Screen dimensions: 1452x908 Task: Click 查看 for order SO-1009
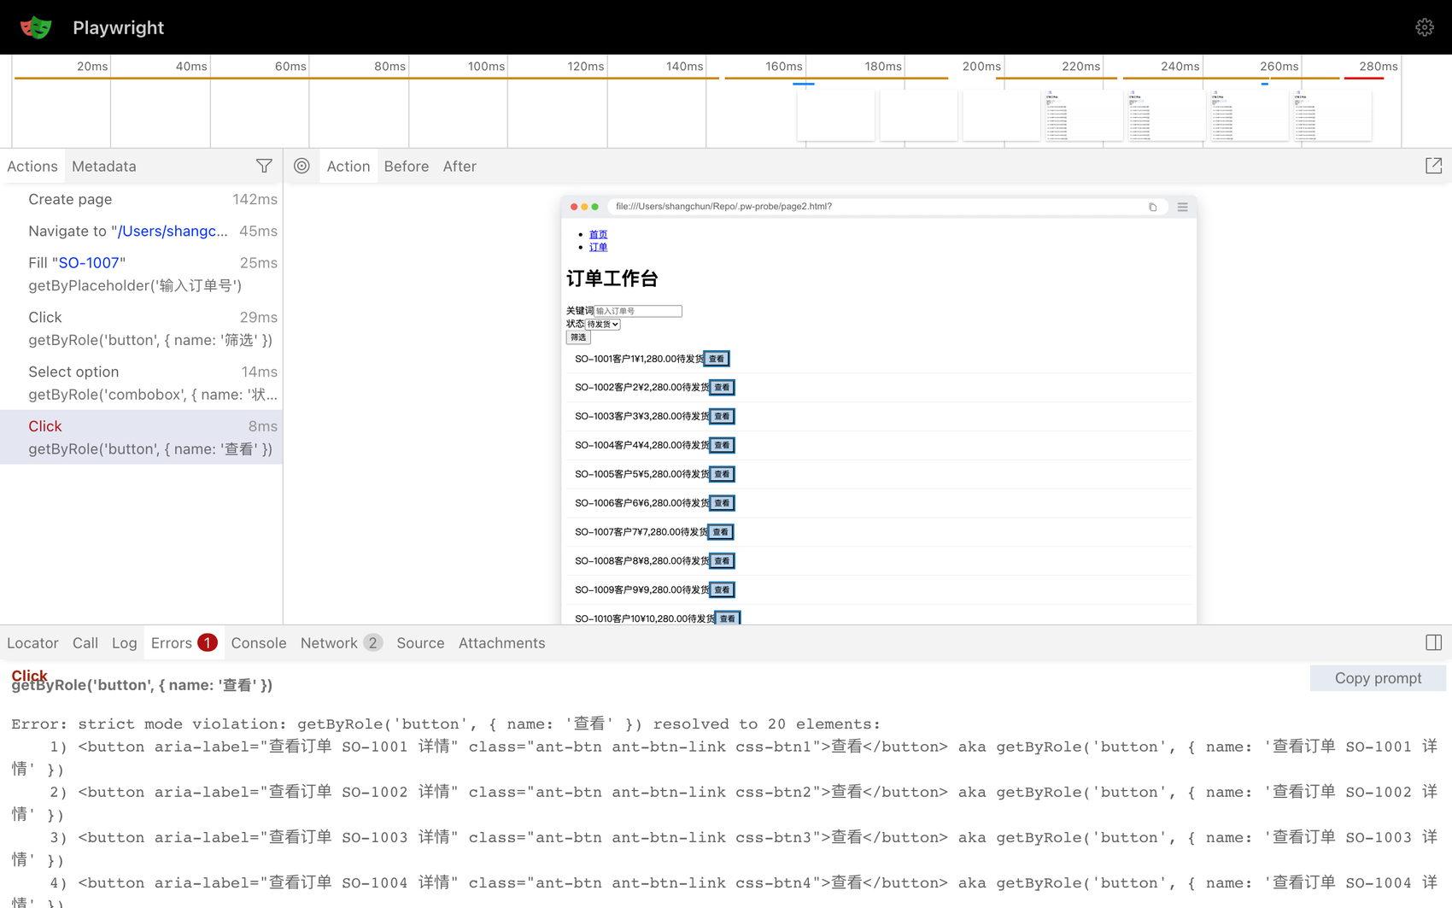pos(722,589)
